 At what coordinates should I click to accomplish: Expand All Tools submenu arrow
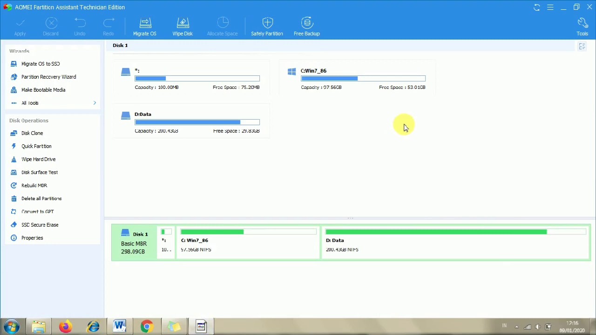click(95, 103)
